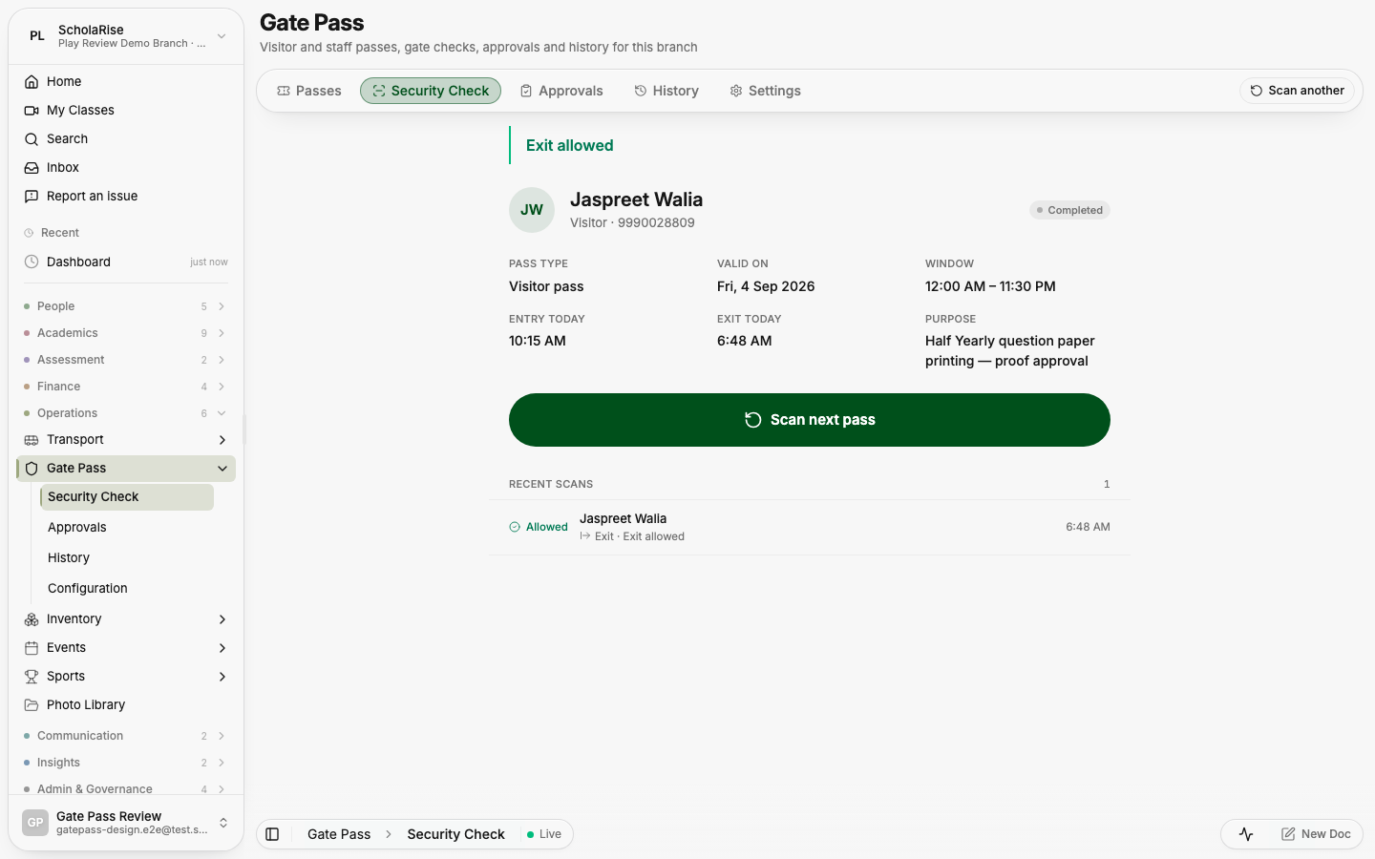Click the JW avatar circle
Viewport: 1375px width, 859px height.
(x=532, y=210)
